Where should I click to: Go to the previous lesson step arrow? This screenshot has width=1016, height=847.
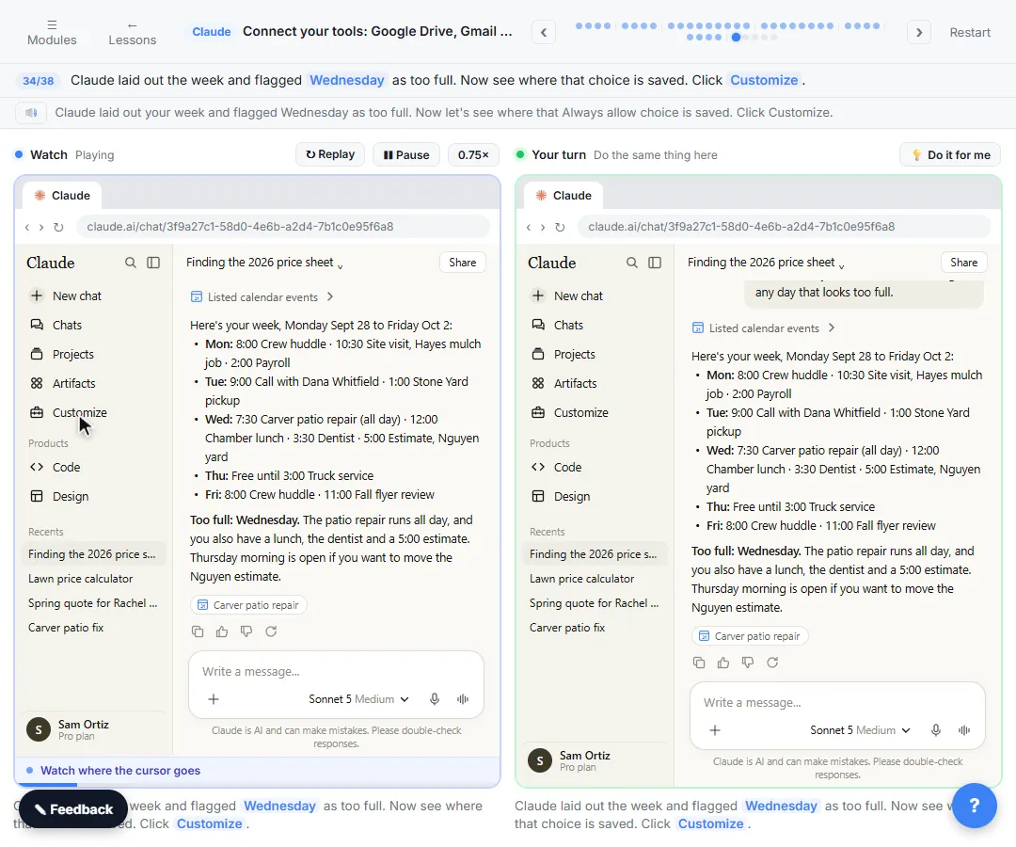tap(544, 32)
